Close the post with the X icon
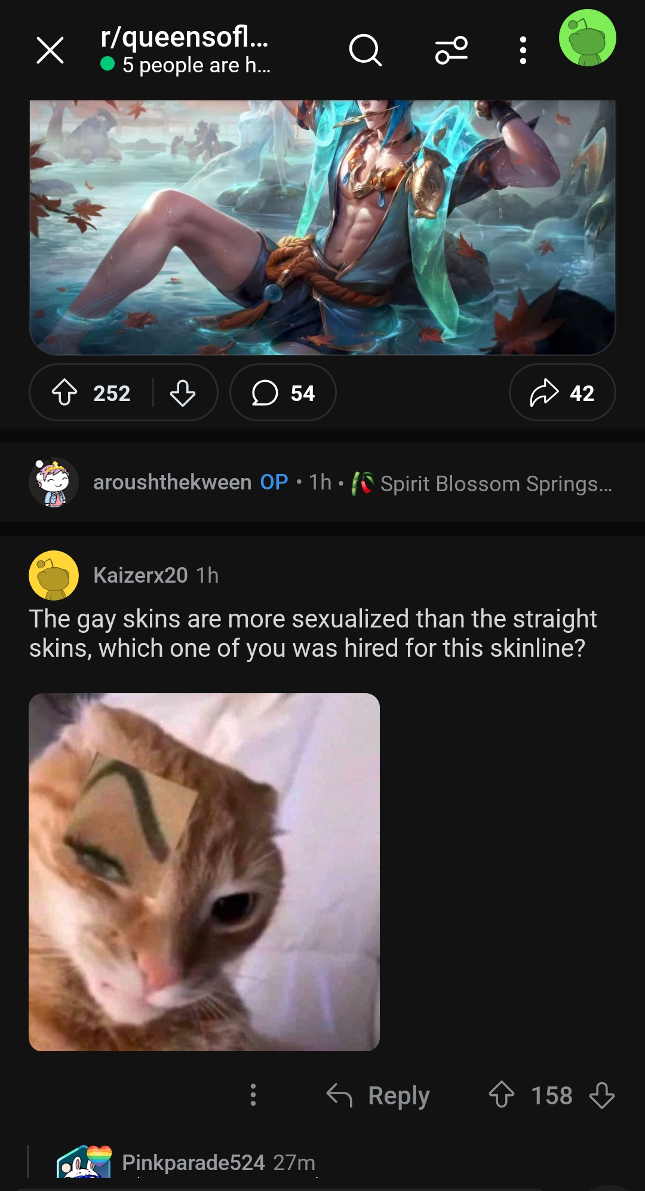The image size is (645, 1191). (50, 50)
